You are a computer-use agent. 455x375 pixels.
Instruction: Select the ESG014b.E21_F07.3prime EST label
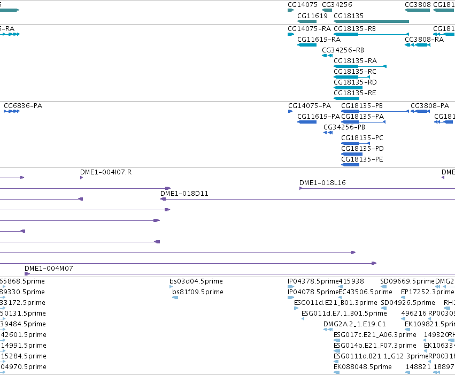(375, 346)
